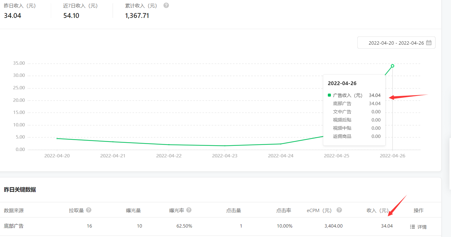Click the 拉取量 cell value 16
Viewport: 451px width, 237px height.
(89, 226)
